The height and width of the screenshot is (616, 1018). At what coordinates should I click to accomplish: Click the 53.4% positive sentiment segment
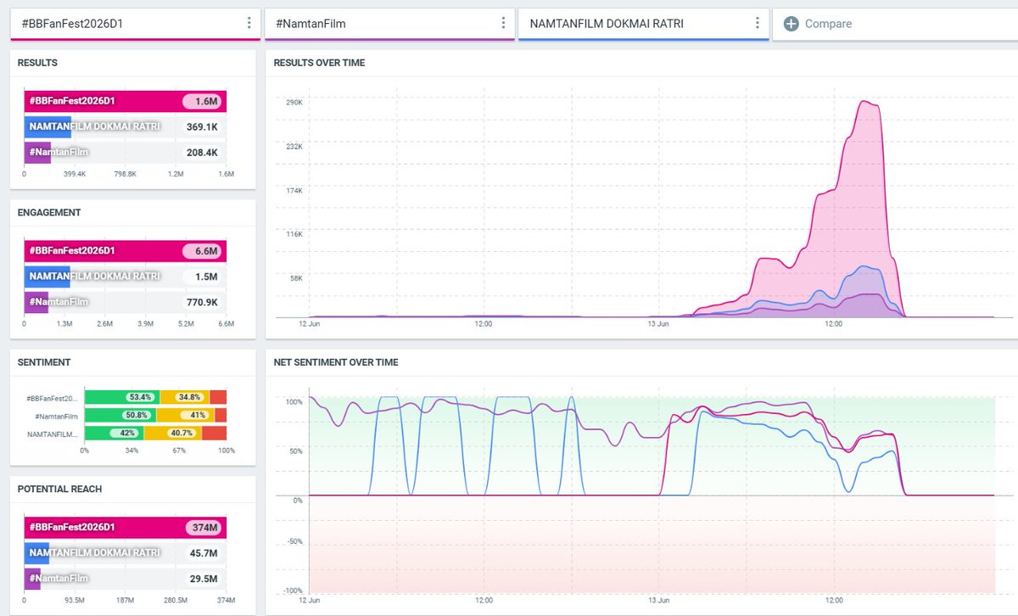122,397
